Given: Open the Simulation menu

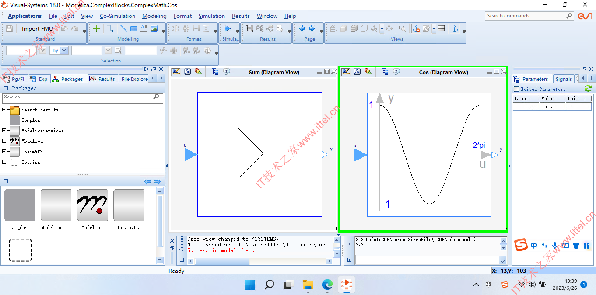Looking at the screenshot, I should (x=212, y=16).
